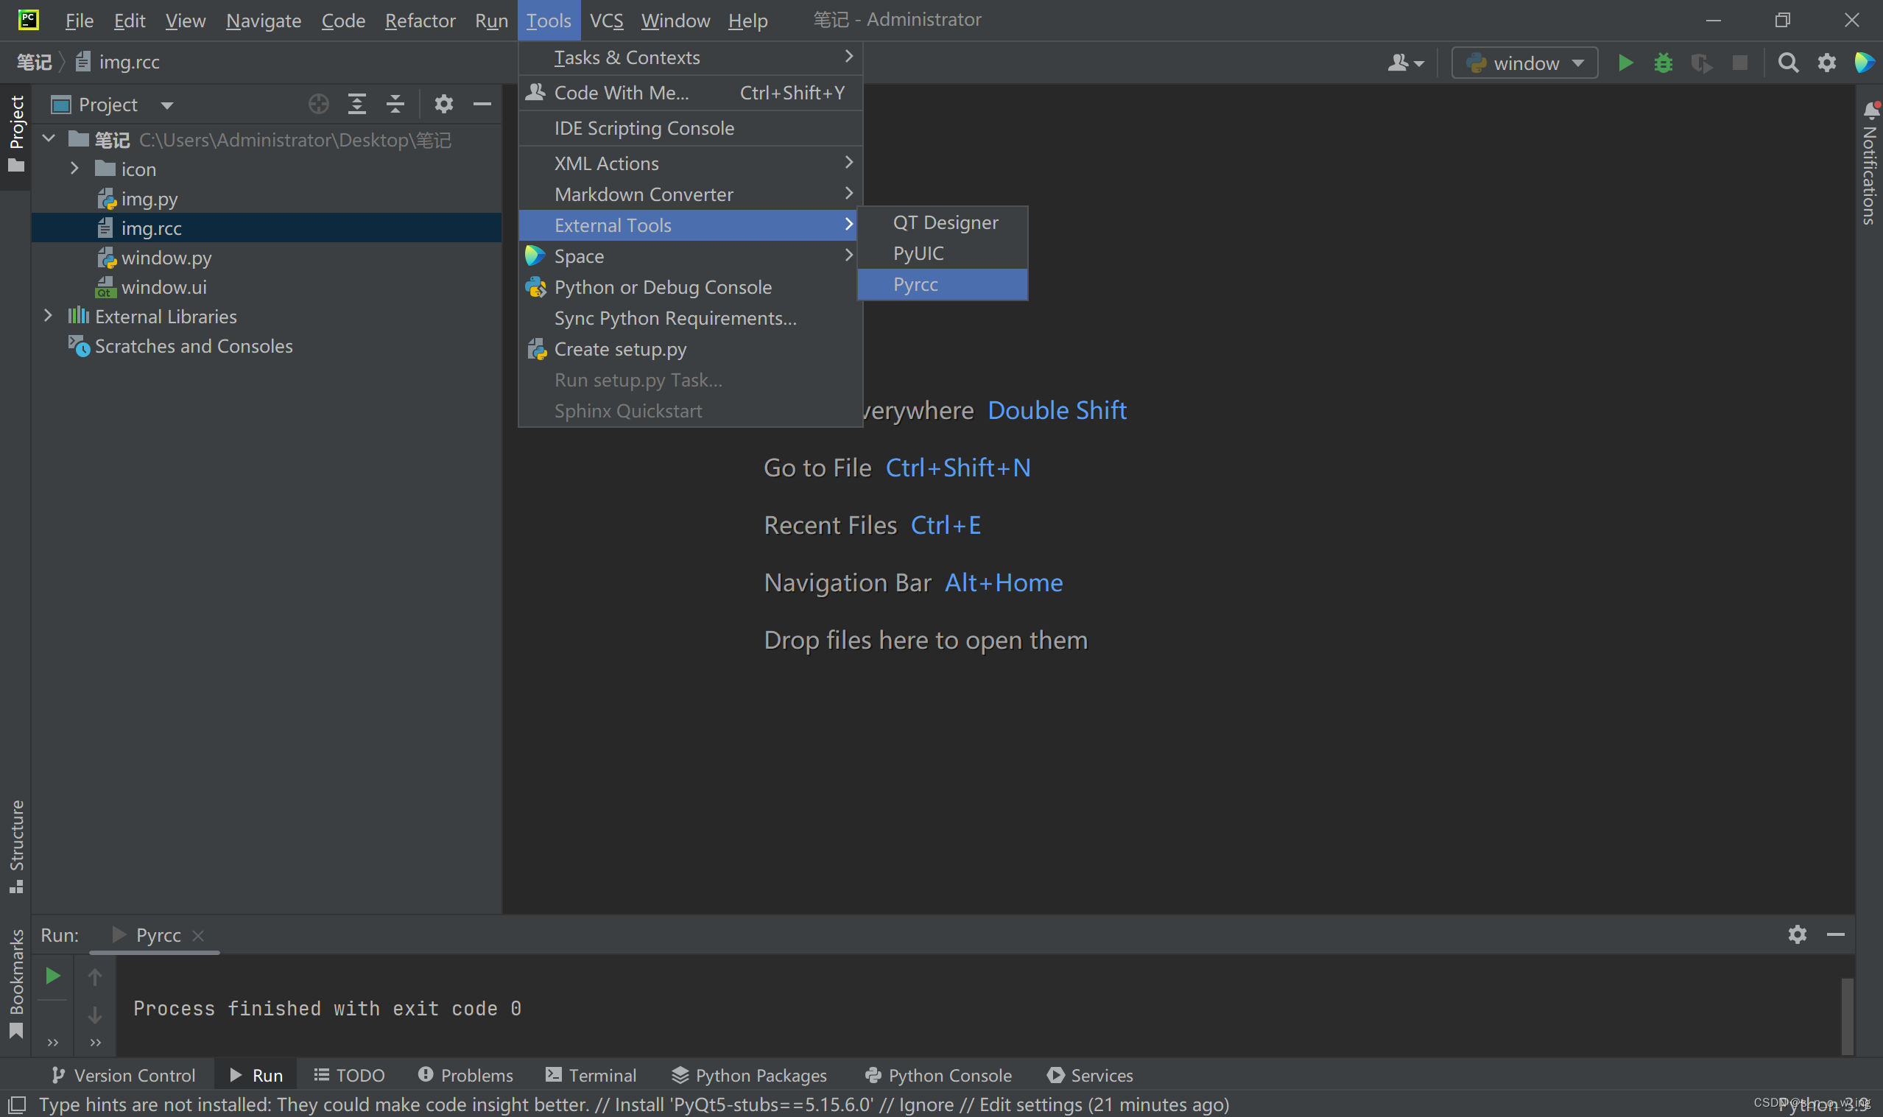Viewport: 1883px width, 1117px height.
Task: Select window.ui in the project tree
Action: tap(163, 286)
